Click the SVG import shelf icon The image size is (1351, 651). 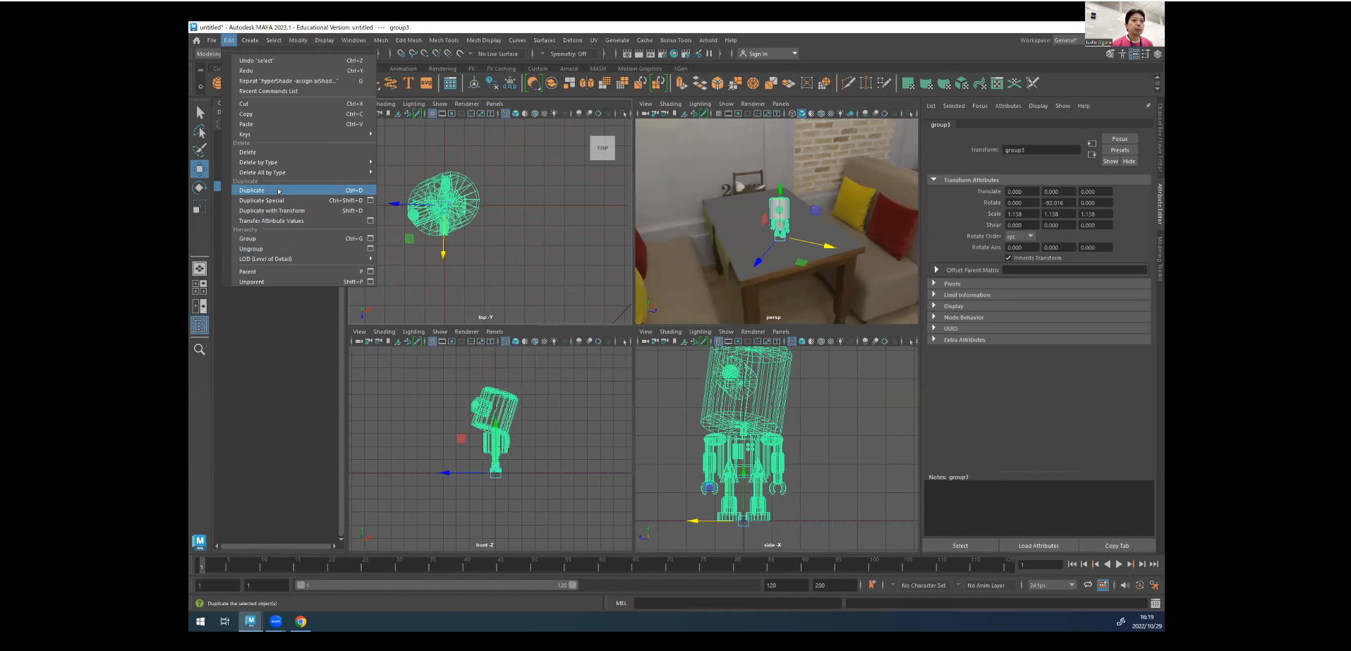[426, 83]
